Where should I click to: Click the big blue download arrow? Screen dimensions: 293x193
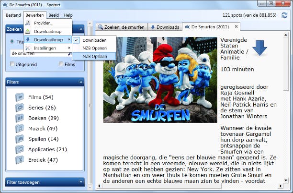pos(259,48)
